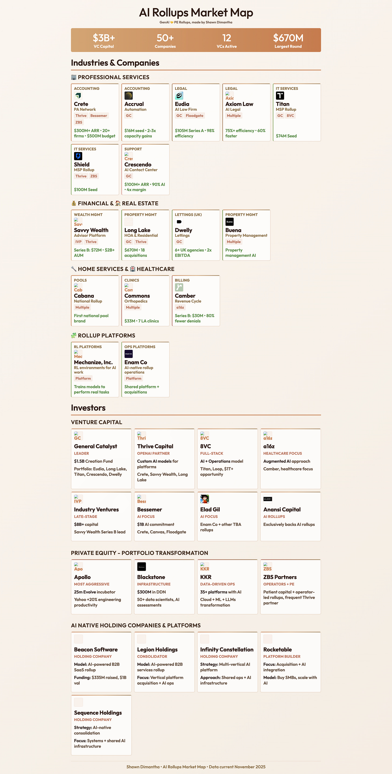Select the "Floodgate" tag on Eudia card
Screen dimensions: 392x774
[194, 116]
